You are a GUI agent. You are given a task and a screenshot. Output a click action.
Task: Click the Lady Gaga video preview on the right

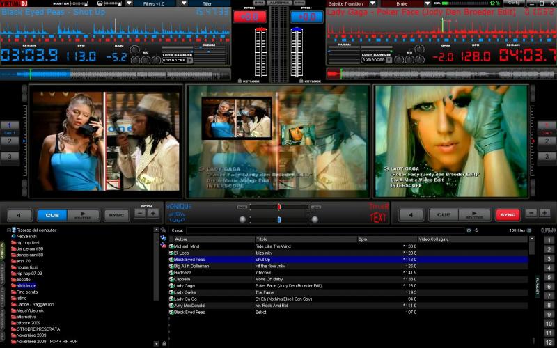pos(451,141)
